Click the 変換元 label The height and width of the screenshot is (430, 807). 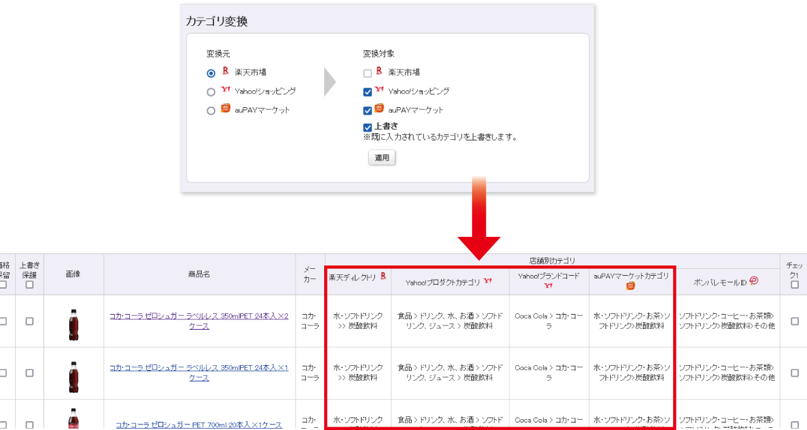pos(218,53)
